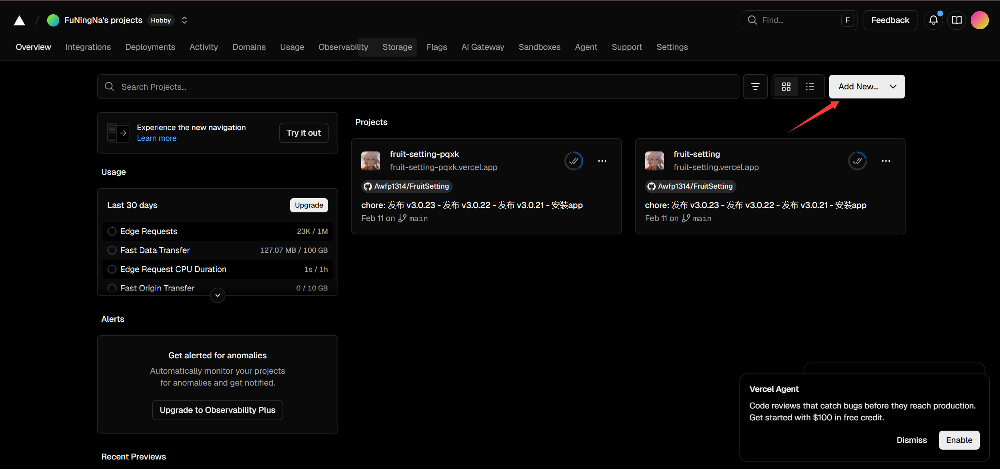Switch to the Deployments tab
This screenshot has height=469, width=1000.
point(150,47)
